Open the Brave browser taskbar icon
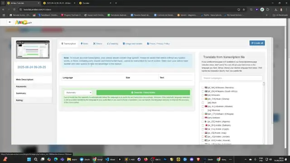The image size is (290, 163). [198, 159]
